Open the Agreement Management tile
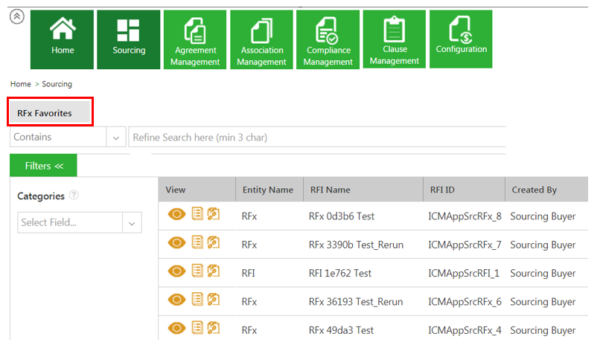 195,39
